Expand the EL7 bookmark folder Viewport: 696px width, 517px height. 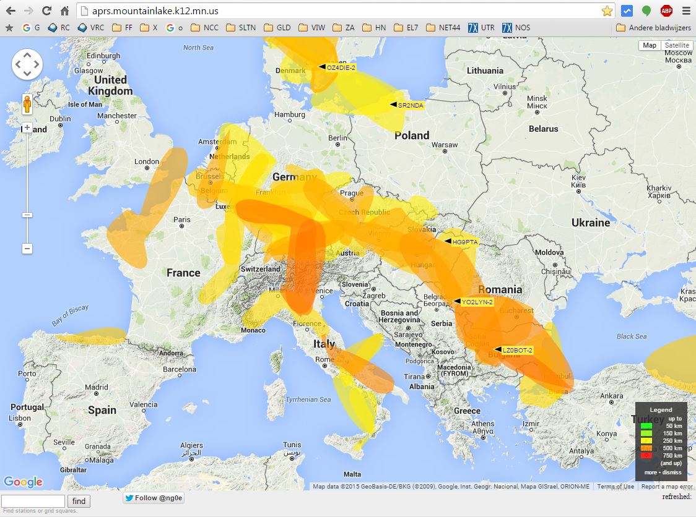406,27
